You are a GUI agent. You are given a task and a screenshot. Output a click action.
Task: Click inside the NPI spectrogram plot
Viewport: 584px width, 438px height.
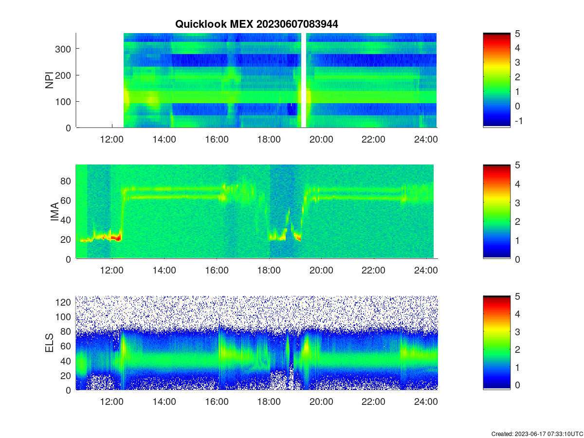click(x=256, y=80)
